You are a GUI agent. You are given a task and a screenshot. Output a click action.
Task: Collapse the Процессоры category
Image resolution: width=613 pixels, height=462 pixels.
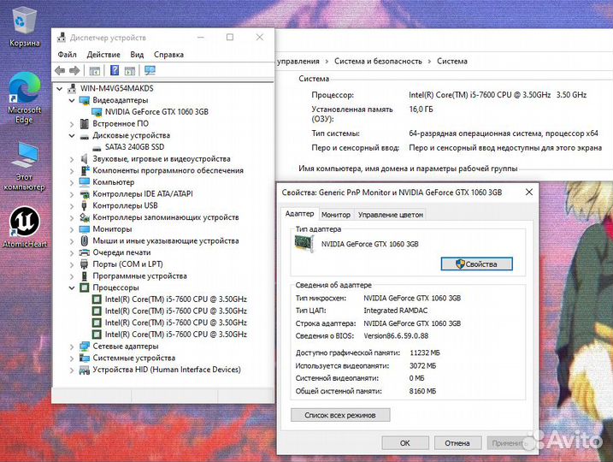72,288
